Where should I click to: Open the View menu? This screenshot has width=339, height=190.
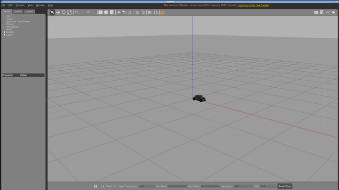pos(30,5)
